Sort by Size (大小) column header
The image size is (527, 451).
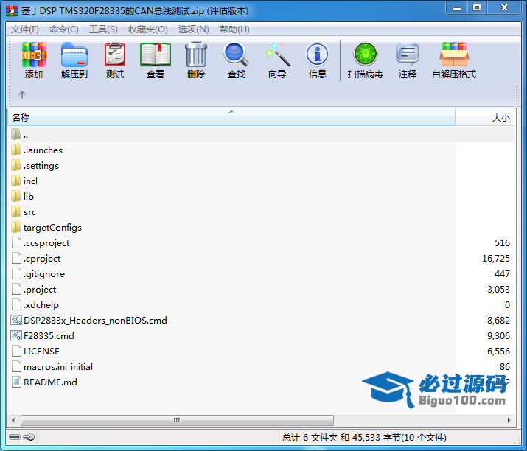coord(500,118)
